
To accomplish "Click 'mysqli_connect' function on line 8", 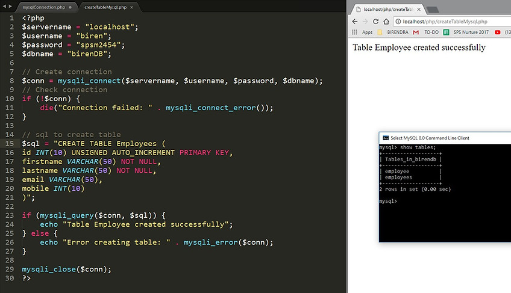I will (89, 81).
